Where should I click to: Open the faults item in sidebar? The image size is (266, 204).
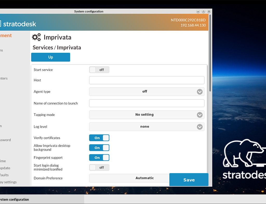point(4,175)
